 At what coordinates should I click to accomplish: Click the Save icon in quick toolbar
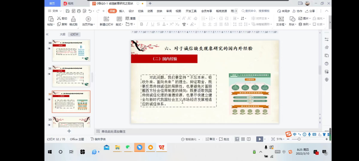click(67, 11)
